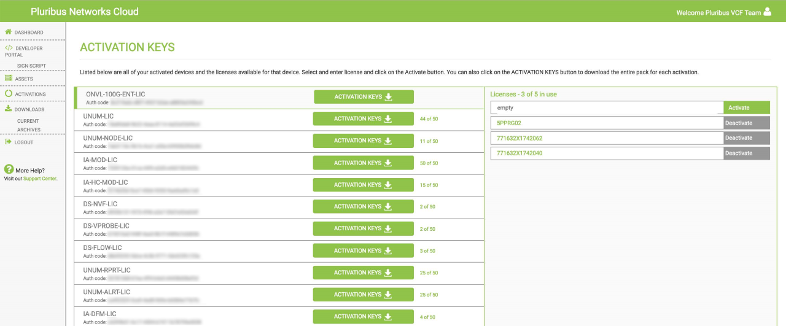Click the 44 of 50 usage count
This screenshot has height=326, width=786.
pyautogui.click(x=429, y=119)
